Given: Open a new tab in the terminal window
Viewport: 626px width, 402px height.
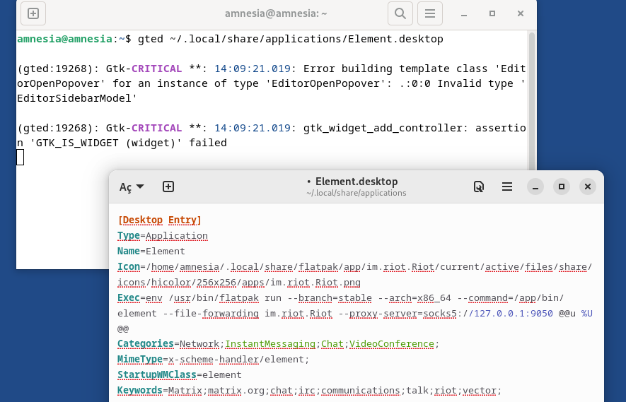Looking at the screenshot, I should [33, 13].
